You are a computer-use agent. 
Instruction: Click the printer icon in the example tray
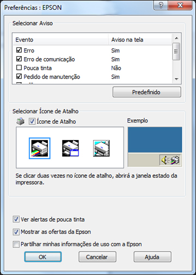pos(175,160)
